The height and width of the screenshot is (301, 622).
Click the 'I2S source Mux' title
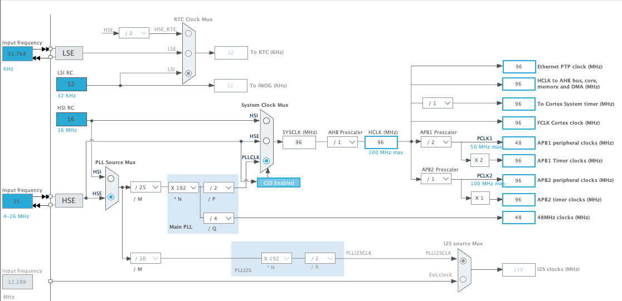(463, 244)
